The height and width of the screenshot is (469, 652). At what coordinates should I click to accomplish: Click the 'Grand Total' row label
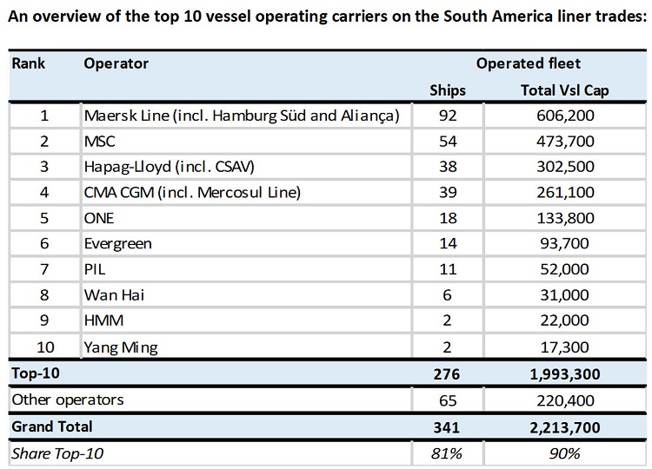click(52, 426)
